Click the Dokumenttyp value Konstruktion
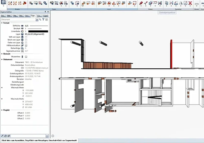 click(30, 65)
